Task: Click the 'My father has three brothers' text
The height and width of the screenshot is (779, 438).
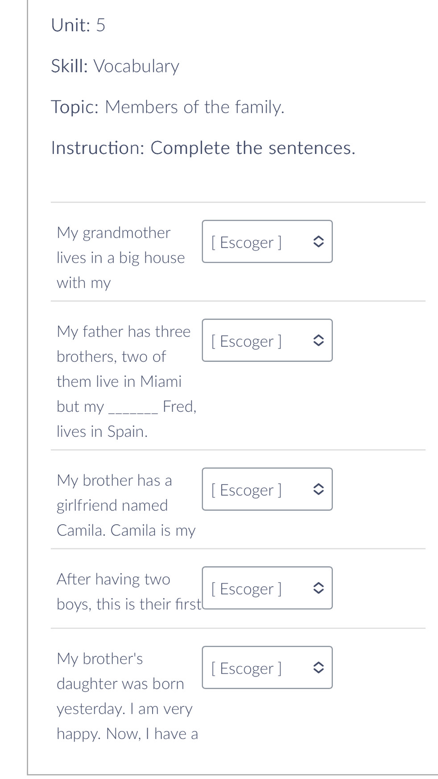Action: pos(124,332)
